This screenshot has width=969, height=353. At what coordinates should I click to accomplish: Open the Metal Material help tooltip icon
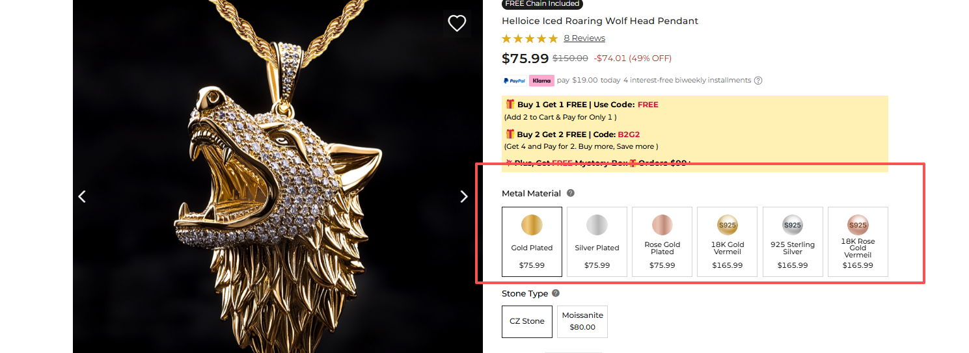571,193
